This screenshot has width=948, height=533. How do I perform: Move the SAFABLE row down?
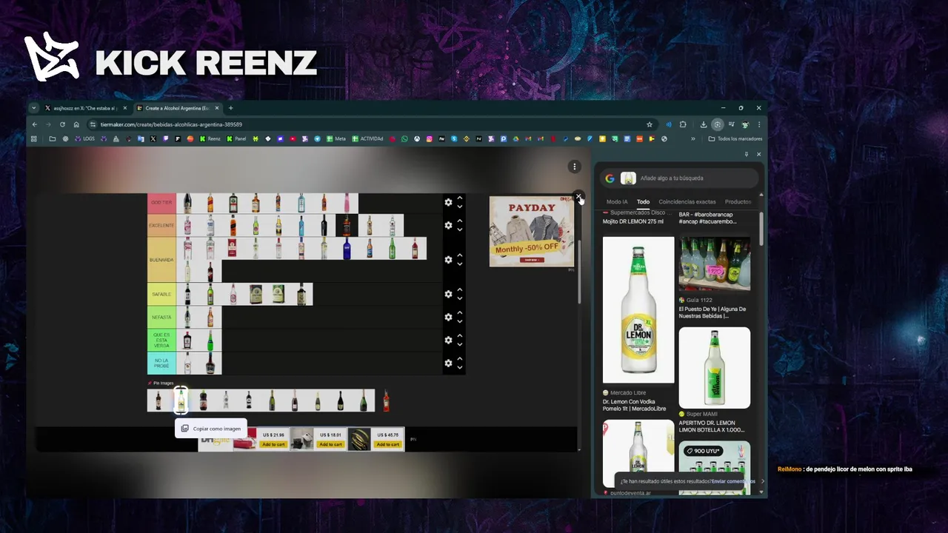pyautogui.click(x=460, y=298)
